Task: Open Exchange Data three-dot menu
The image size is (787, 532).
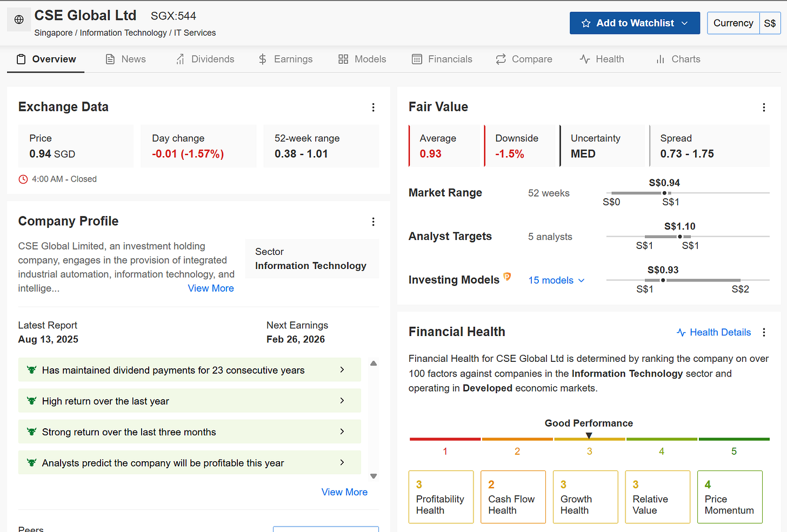Action: [373, 107]
